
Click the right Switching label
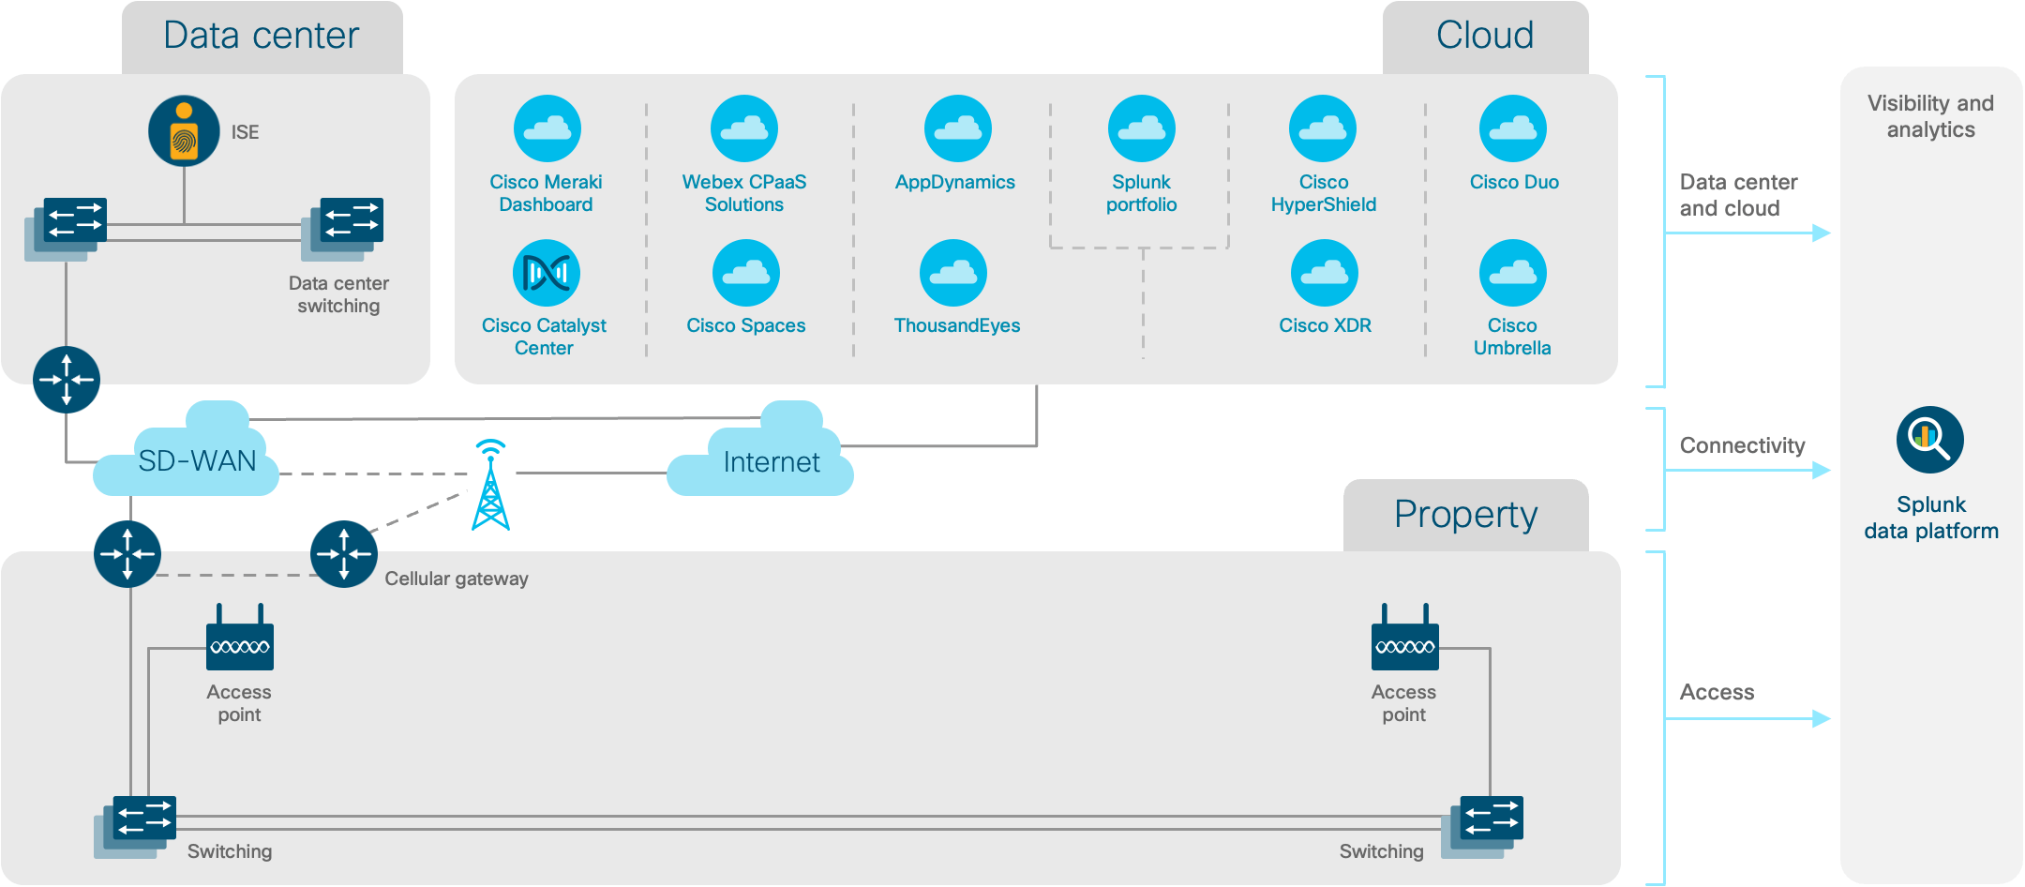coord(1381,851)
